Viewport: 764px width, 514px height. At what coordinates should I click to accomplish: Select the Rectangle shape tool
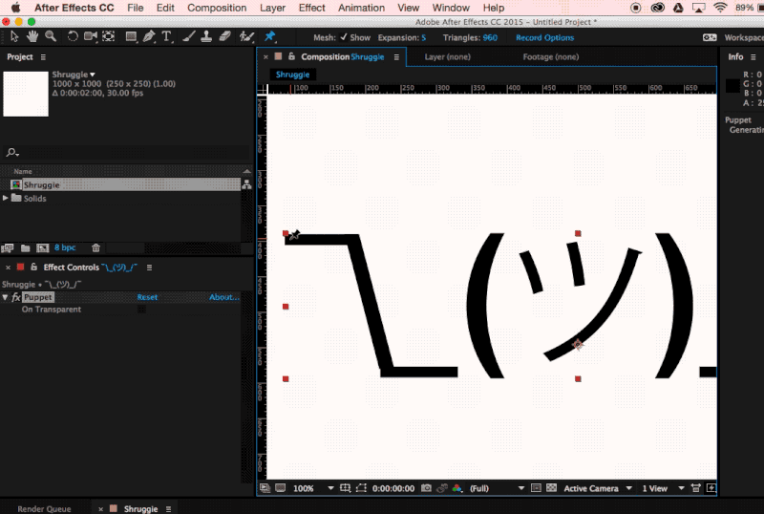pos(131,36)
